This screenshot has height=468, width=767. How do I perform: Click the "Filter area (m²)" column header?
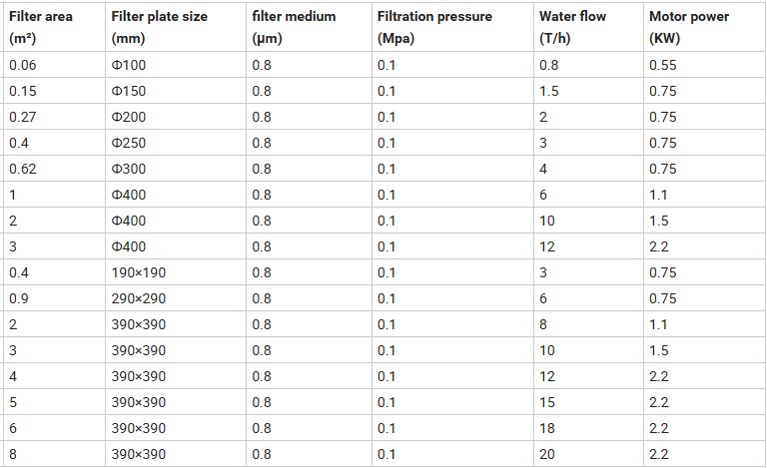[40, 27]
